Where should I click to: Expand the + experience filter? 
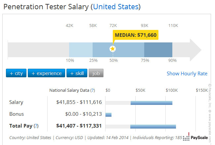coord(46,73)
